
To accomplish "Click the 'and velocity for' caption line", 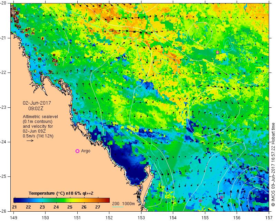I will click(38, 126).
